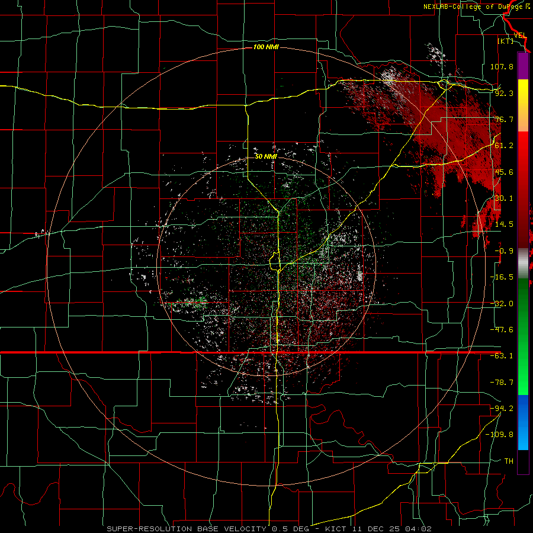Select the 61.2 velocity scale value
Image resolution: width=533 pixels, height=533 pixels.
(504, 146)
